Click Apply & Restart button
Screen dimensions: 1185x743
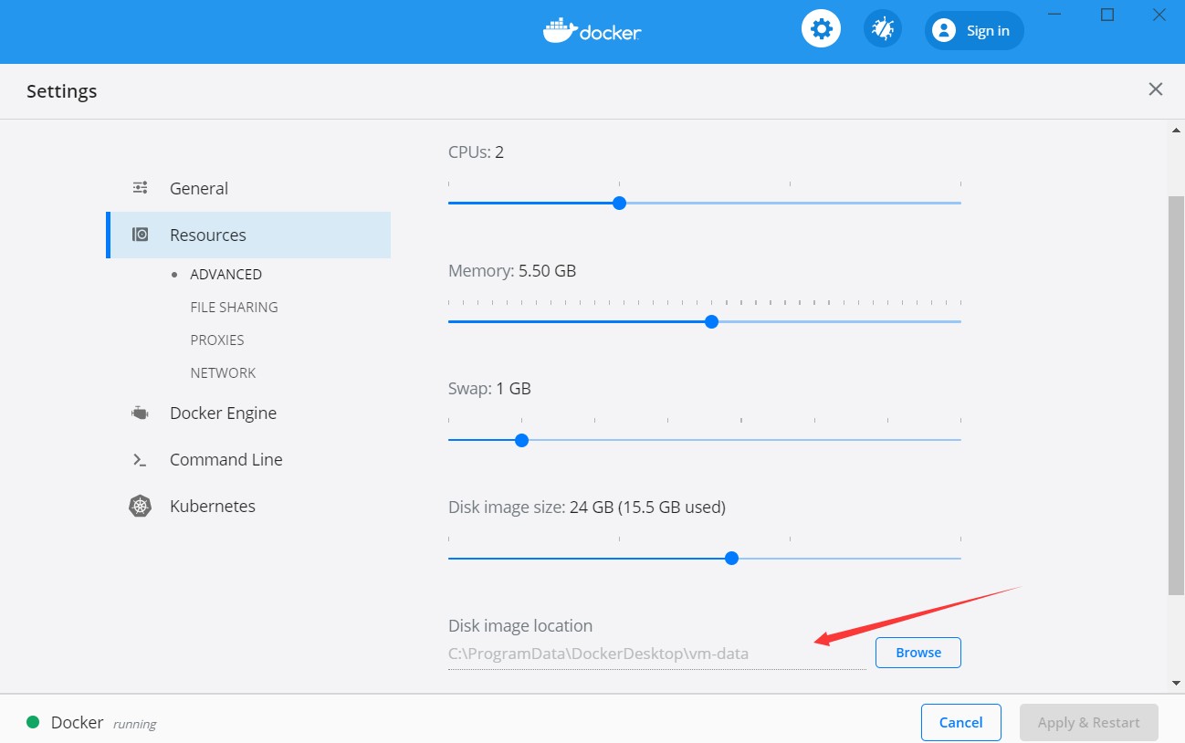pos(1089,722)
